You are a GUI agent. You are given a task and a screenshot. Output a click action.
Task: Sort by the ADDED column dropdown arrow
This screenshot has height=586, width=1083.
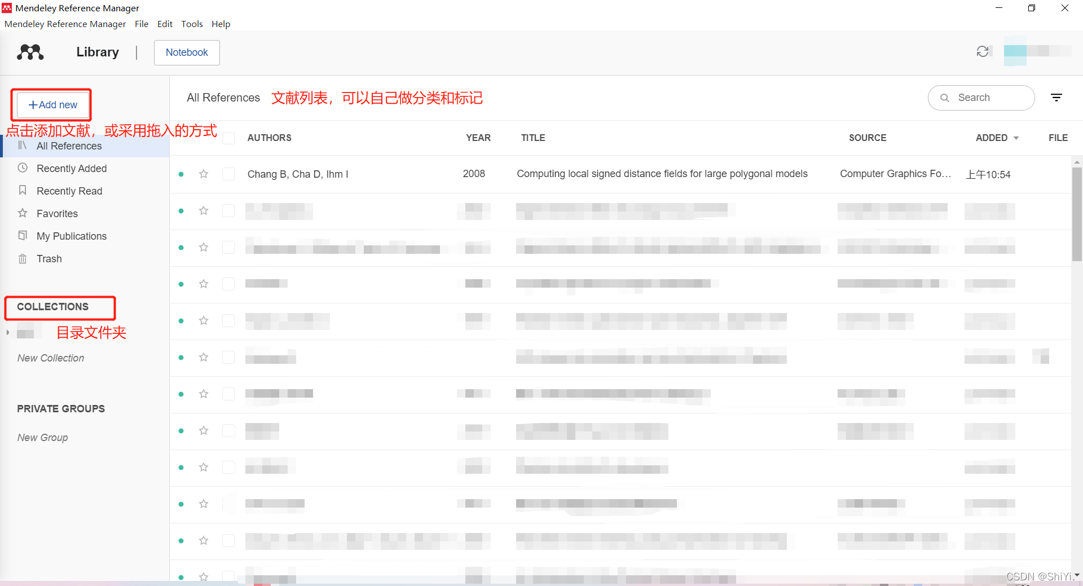point(1016,138)
